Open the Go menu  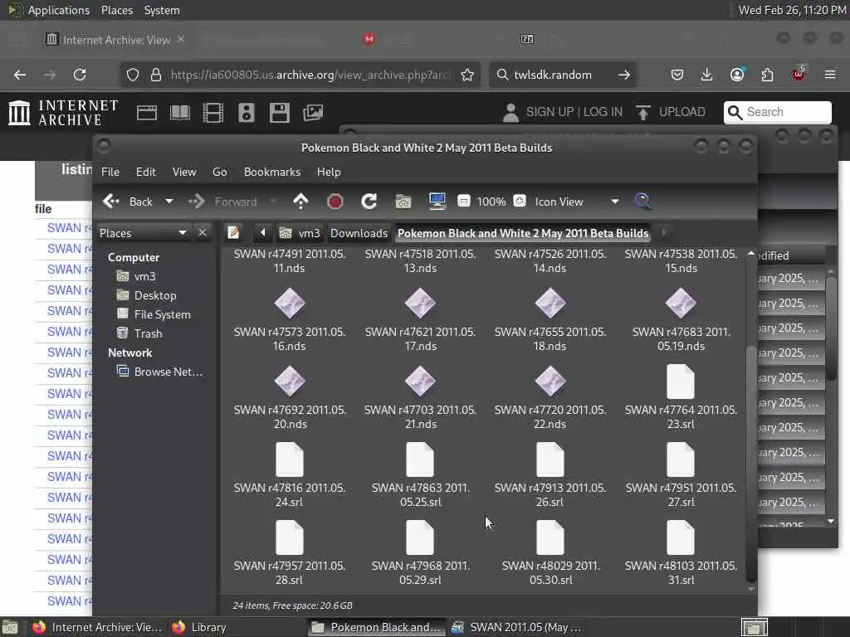[219, 172]
